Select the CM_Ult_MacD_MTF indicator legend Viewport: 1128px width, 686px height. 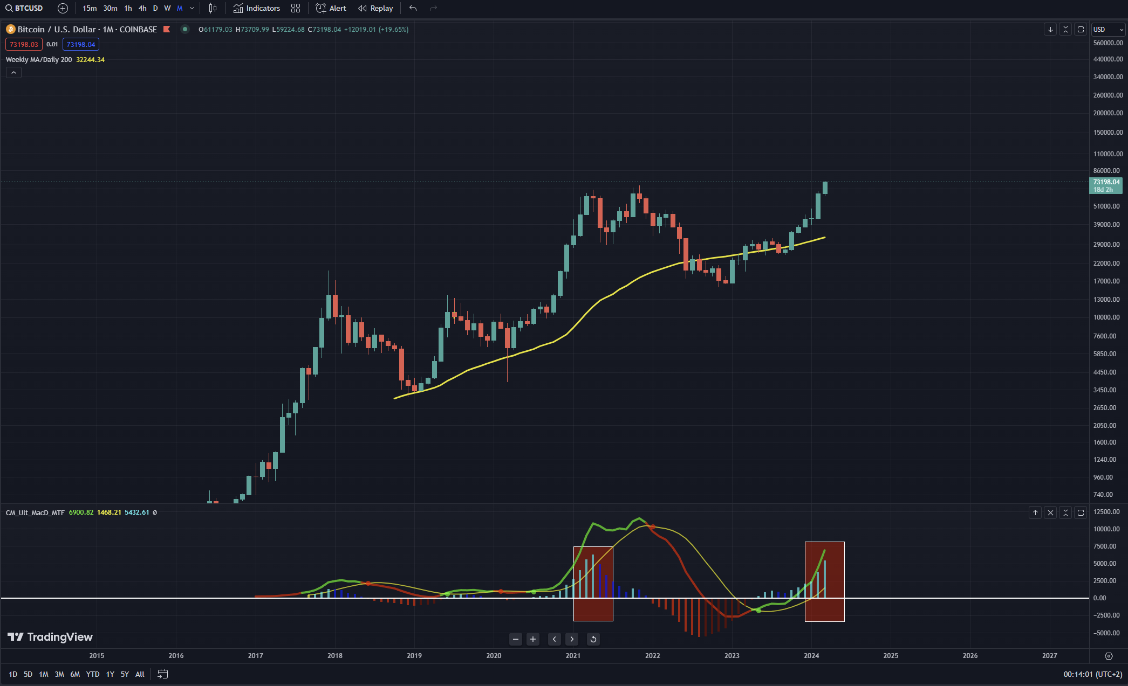[35, 512]
